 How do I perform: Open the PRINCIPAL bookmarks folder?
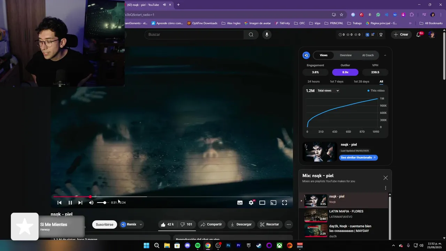tap(334, 23)
